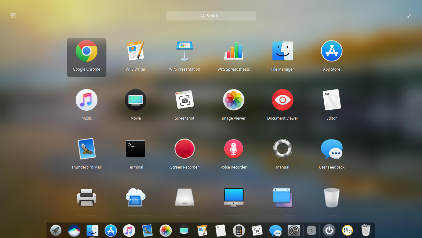422x238 pixels.
Task: Expand the dock tray arrow
Action: tap(312, 231)
